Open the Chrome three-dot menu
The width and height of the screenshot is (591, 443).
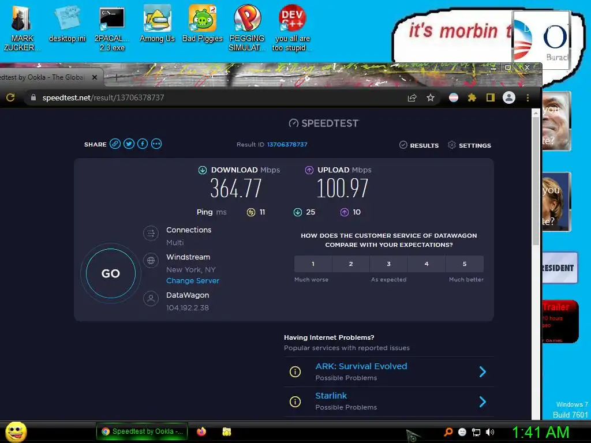(528, 98)
